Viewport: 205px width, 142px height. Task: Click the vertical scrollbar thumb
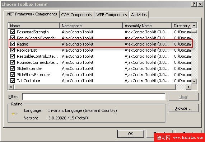[194, 31]
